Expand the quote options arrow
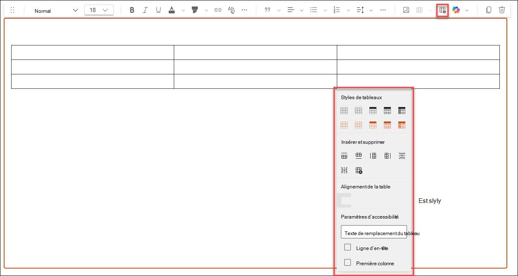Image resolution: width=518 pixels, height=276 pixels. tap(279, 10)
